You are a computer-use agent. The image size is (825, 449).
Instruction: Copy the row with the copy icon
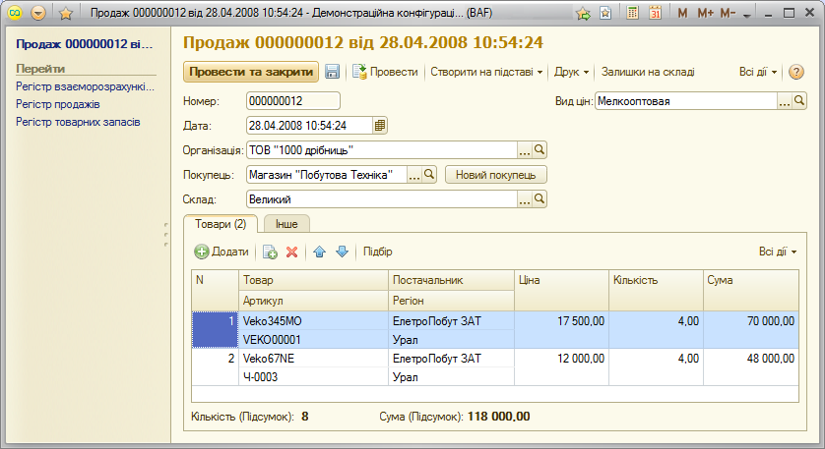(x=270, y=253)
